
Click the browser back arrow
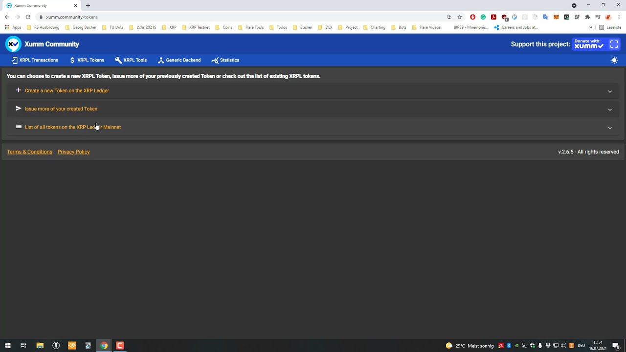click(x=7, y=17)
